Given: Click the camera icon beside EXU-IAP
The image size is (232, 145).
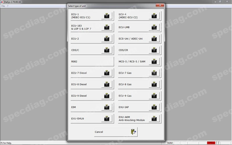Looking at the screenshot, I should (154, 107).
